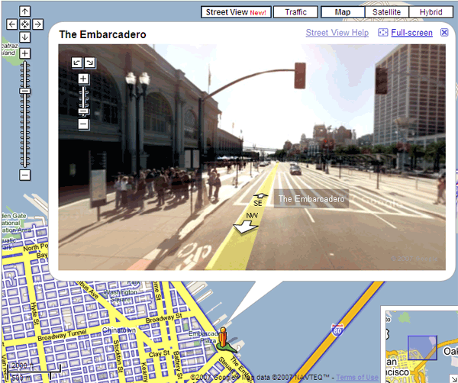Screen dimensions: 458x383
Task: Click the map zoom slider handle
Action: click(x=25, y=91)
